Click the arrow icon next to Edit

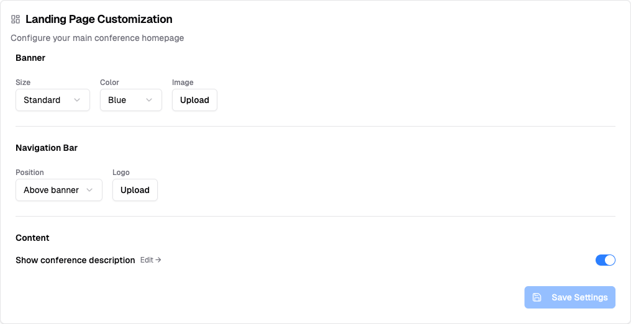pyautogui.click(x=158, y=260)
